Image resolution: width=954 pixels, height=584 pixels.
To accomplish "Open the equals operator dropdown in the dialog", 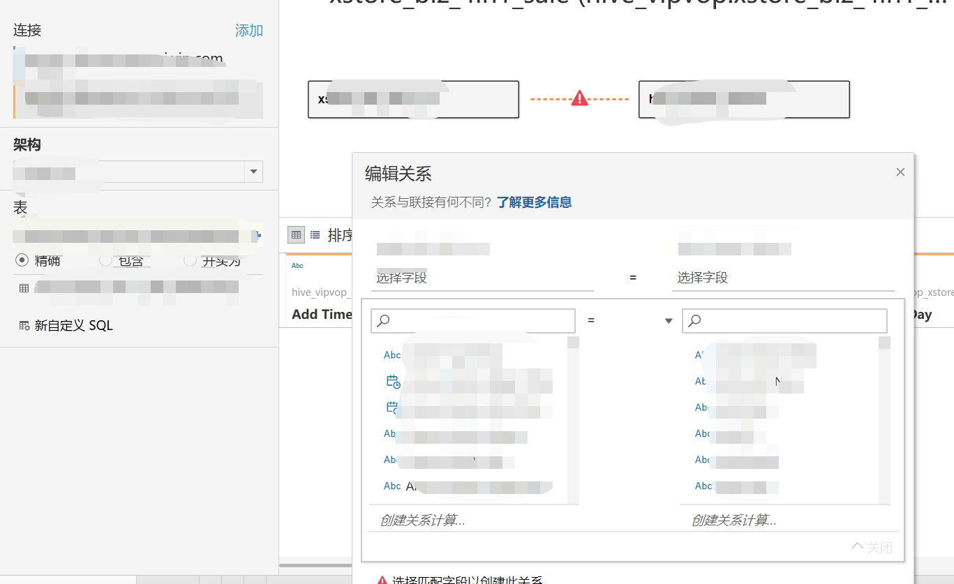I will tap(669, 320).
